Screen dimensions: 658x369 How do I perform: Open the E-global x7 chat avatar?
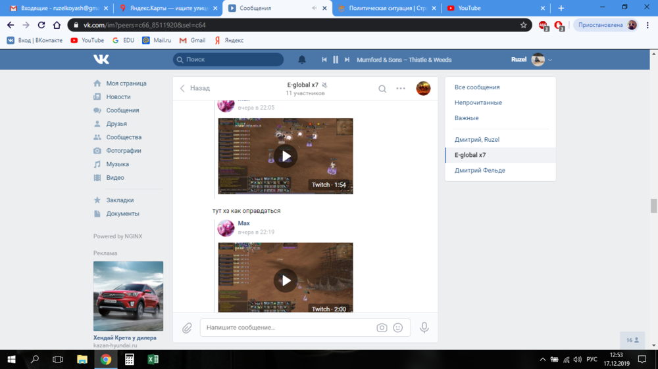[423, 89]
